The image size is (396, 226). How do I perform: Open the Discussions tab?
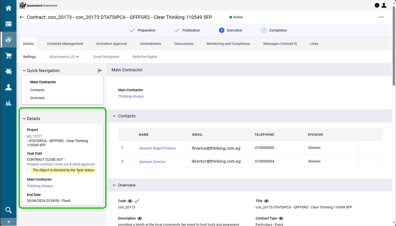184,44
